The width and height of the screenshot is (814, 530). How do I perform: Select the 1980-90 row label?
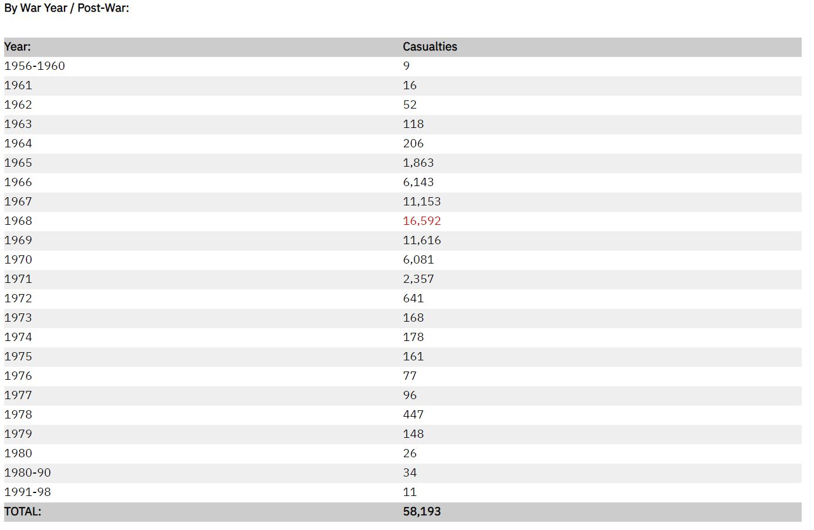[28, 473]
